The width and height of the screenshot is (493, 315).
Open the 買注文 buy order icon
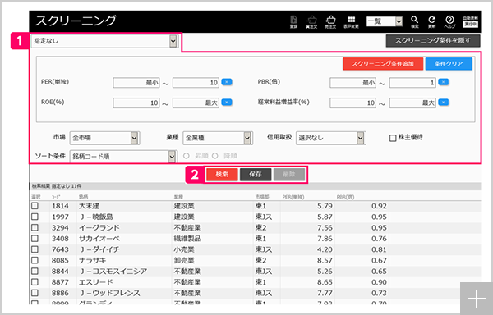coord(311,21)
